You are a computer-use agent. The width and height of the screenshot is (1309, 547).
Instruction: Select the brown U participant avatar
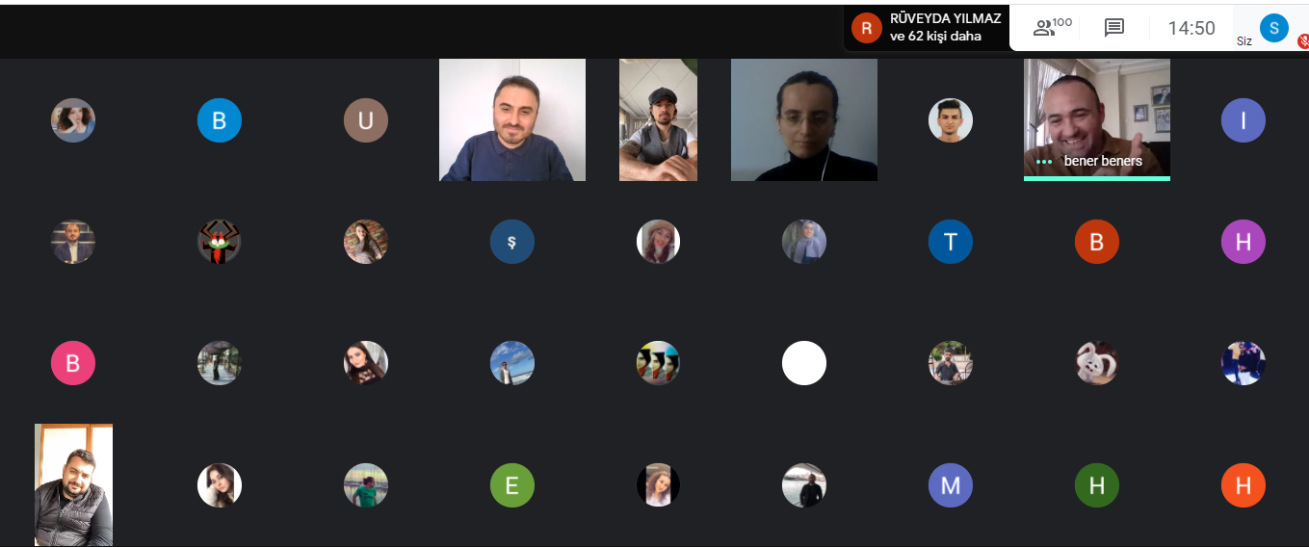click(x=366, y=120)
